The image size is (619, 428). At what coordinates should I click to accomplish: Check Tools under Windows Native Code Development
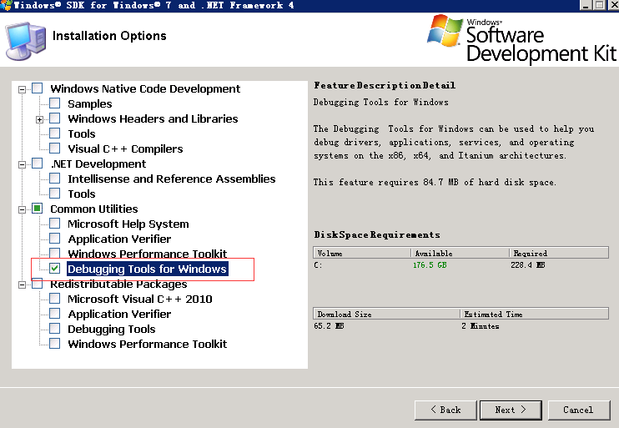[54, 133]
